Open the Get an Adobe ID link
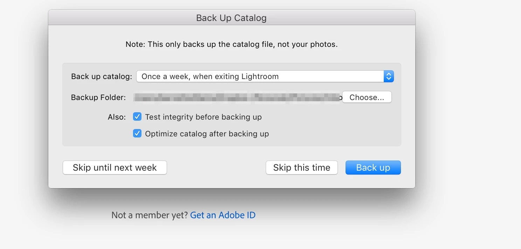This screenshot has width=521, height=249. 223,215
